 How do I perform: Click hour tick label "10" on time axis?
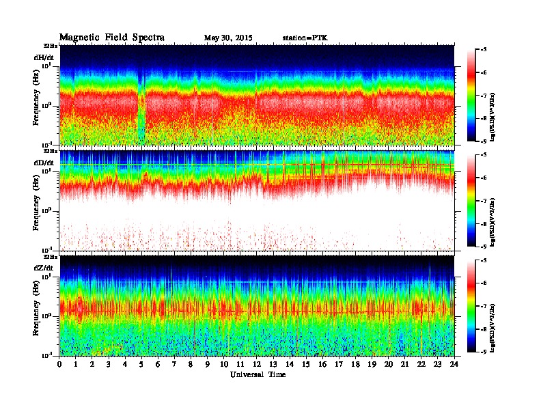224,365
